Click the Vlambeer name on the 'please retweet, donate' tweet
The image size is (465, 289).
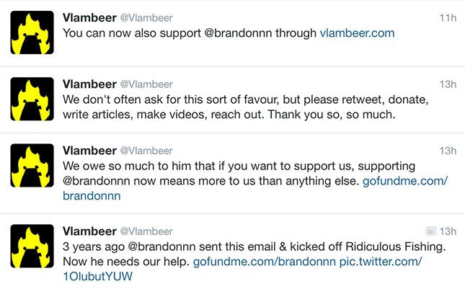tap(89, 84)
